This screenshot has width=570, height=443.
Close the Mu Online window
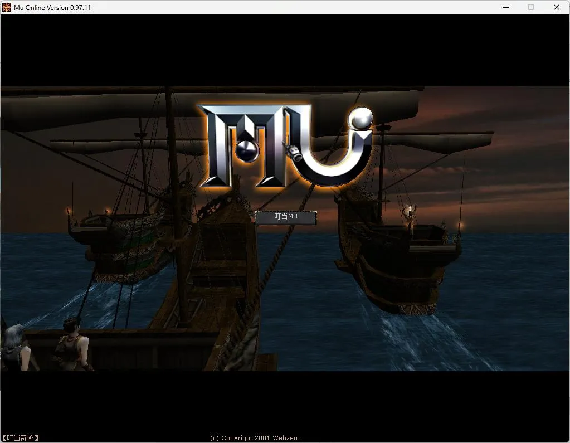pyautogui.click(x=557, y=7)
